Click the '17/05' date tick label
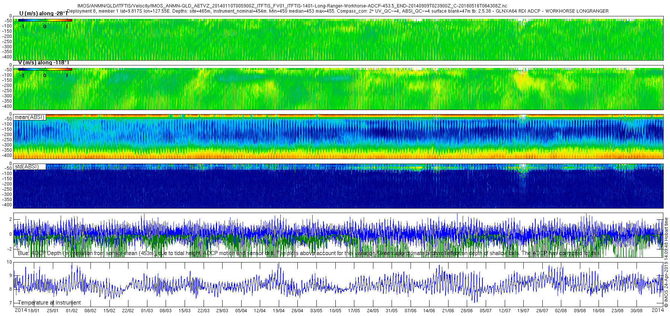Viewport: 670px width, 316px height. coord(354,311)
